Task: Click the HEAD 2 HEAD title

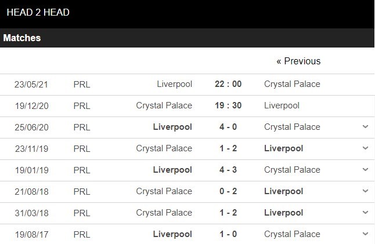Action: pyautogui.click(x=38, y=12)
